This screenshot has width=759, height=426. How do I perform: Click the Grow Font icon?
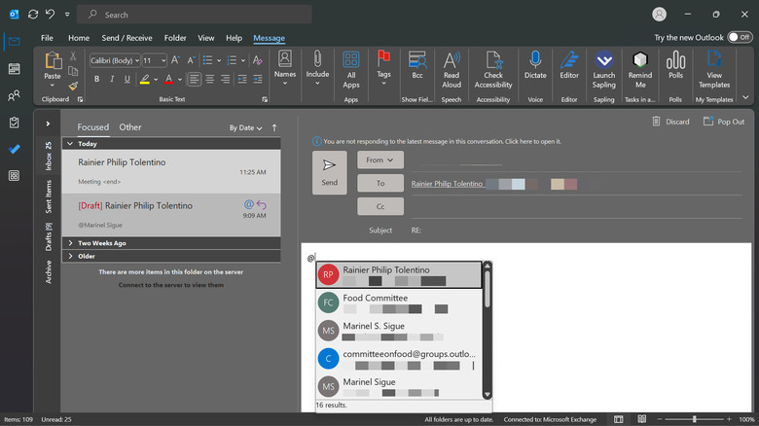pos(175,60)
